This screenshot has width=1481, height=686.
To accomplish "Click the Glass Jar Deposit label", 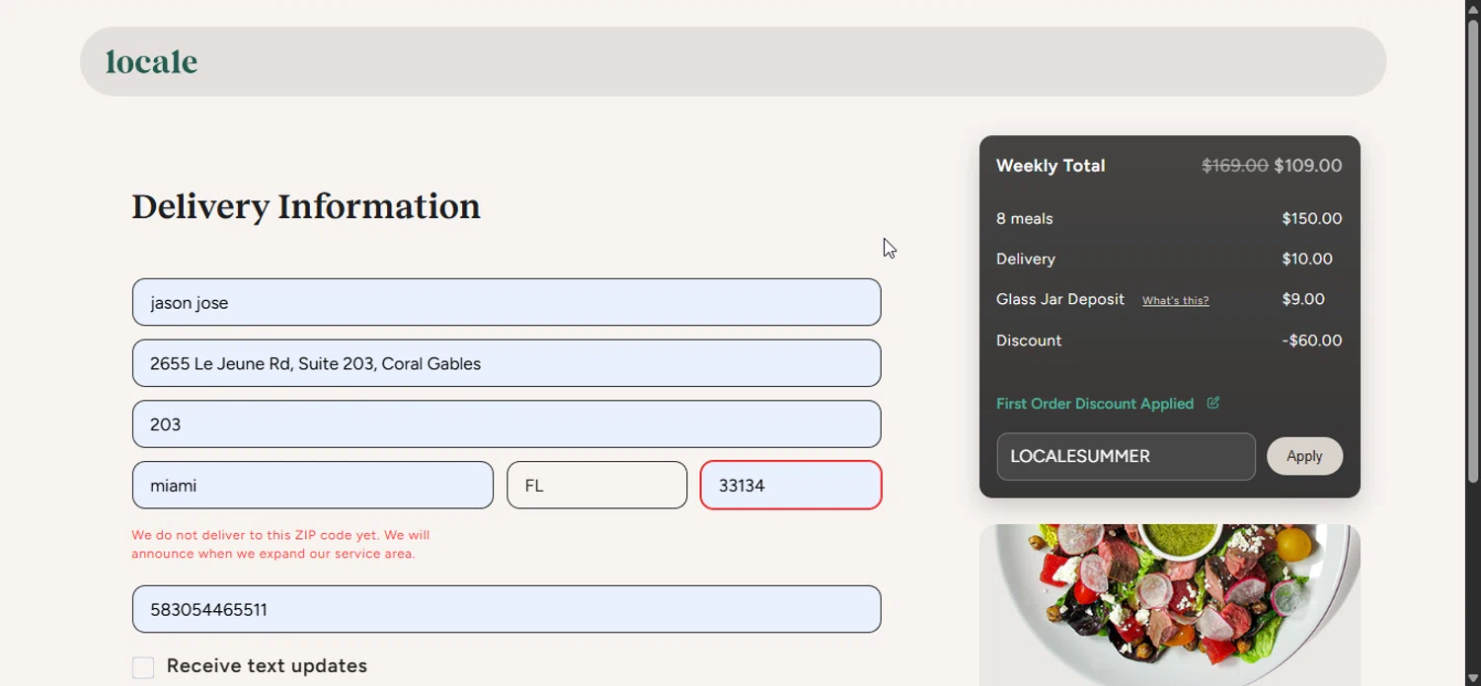I will click(1060, 299).
